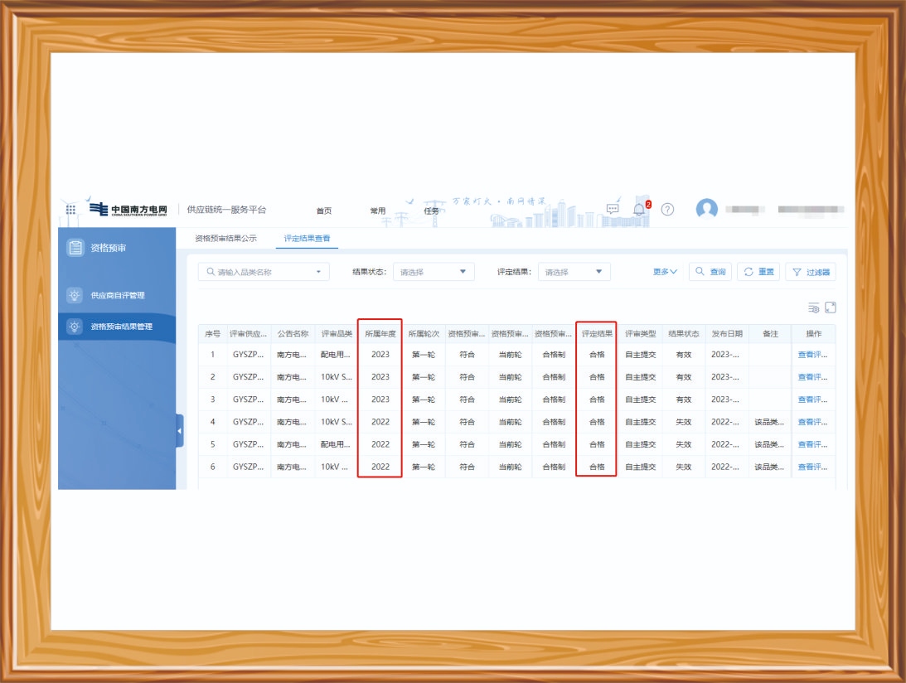Expand the 更多 filter options
906x683 pixels.
click(x=665, y=272)
